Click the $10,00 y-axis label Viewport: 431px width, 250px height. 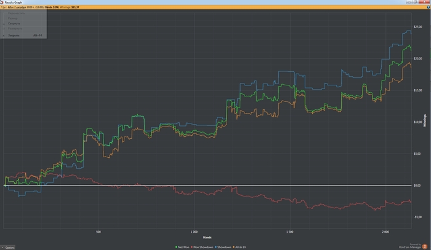[x=417, y=122]
